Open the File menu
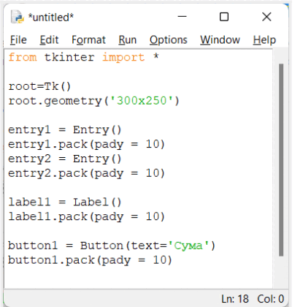The height and width of the screenshot is (307, 295). [x=18, y=40]
